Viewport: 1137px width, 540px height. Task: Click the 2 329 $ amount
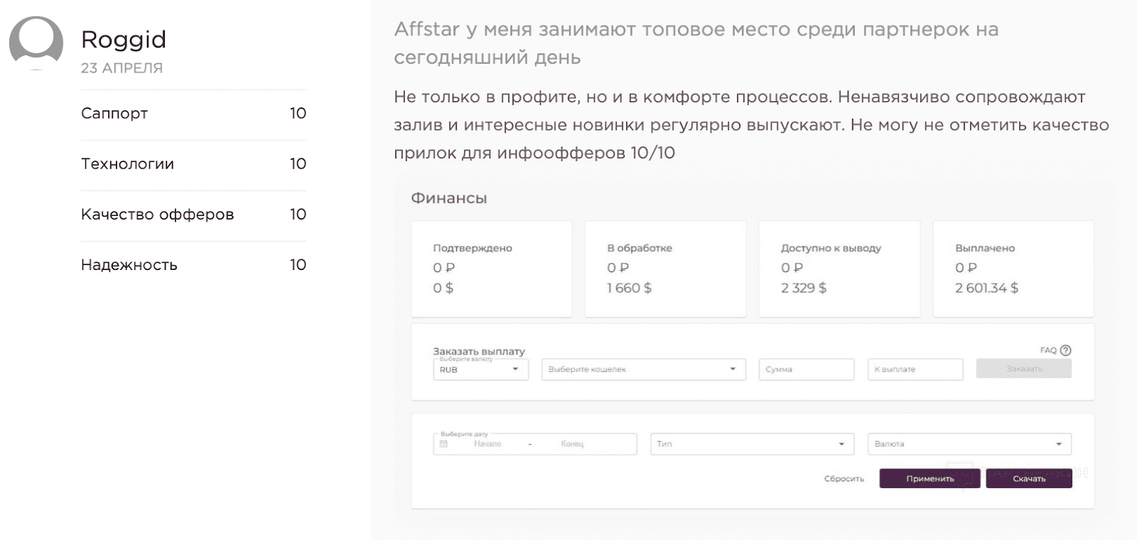[804, 288]
